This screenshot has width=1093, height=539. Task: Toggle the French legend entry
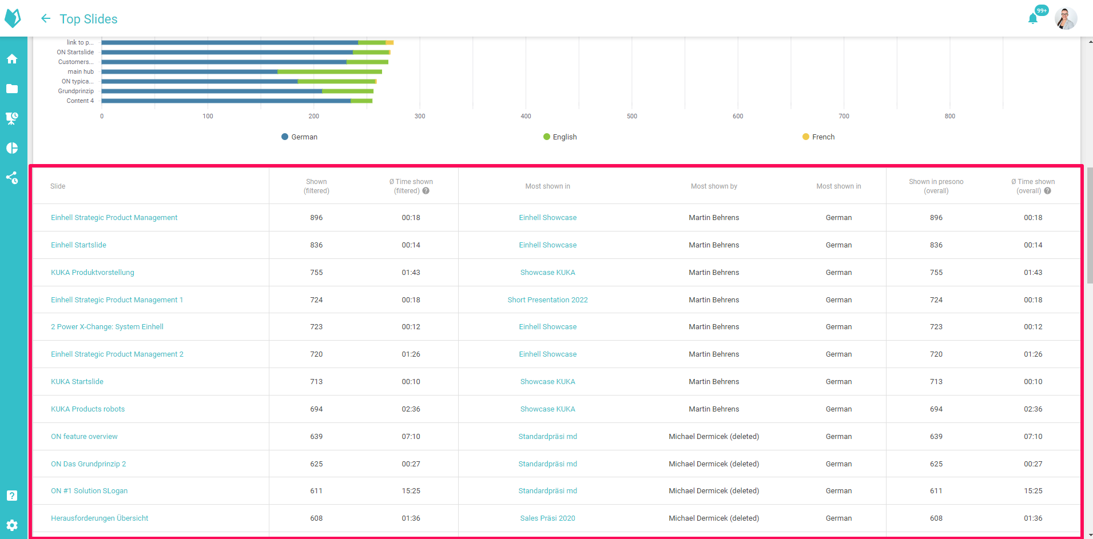(818, 137)
